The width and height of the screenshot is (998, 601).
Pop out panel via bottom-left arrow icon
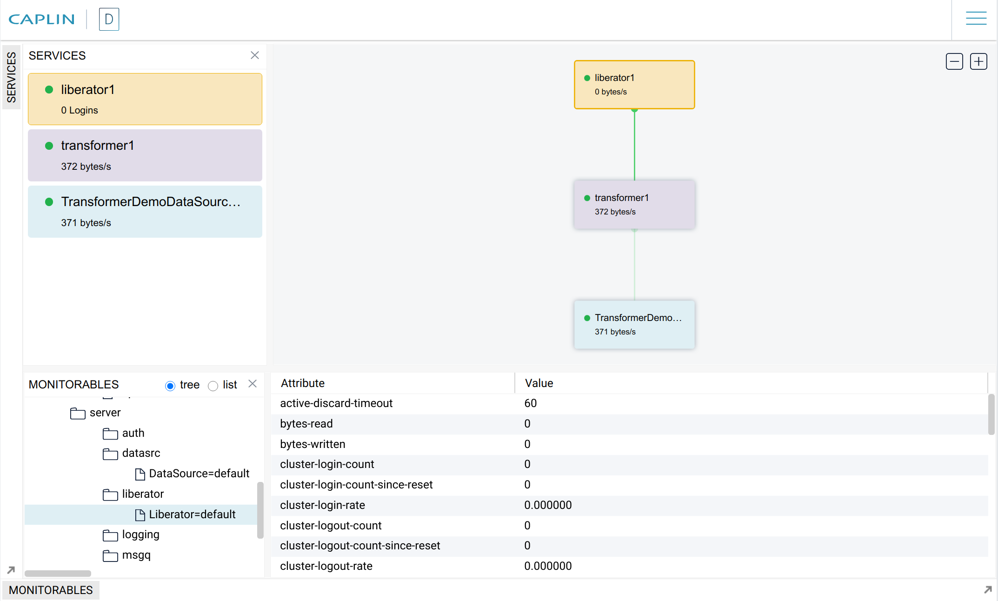tap(11, 569)
